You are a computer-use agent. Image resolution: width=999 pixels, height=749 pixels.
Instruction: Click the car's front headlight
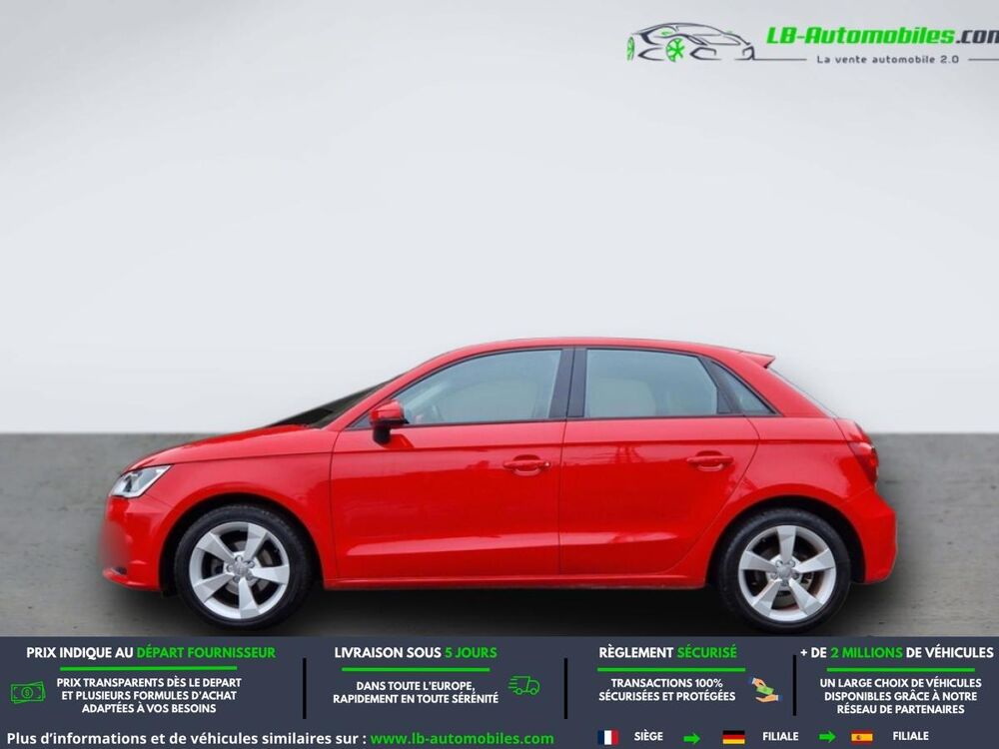click(x=139, y=481)
